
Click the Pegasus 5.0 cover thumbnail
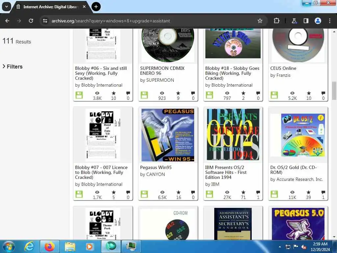(x=298, y=224)
